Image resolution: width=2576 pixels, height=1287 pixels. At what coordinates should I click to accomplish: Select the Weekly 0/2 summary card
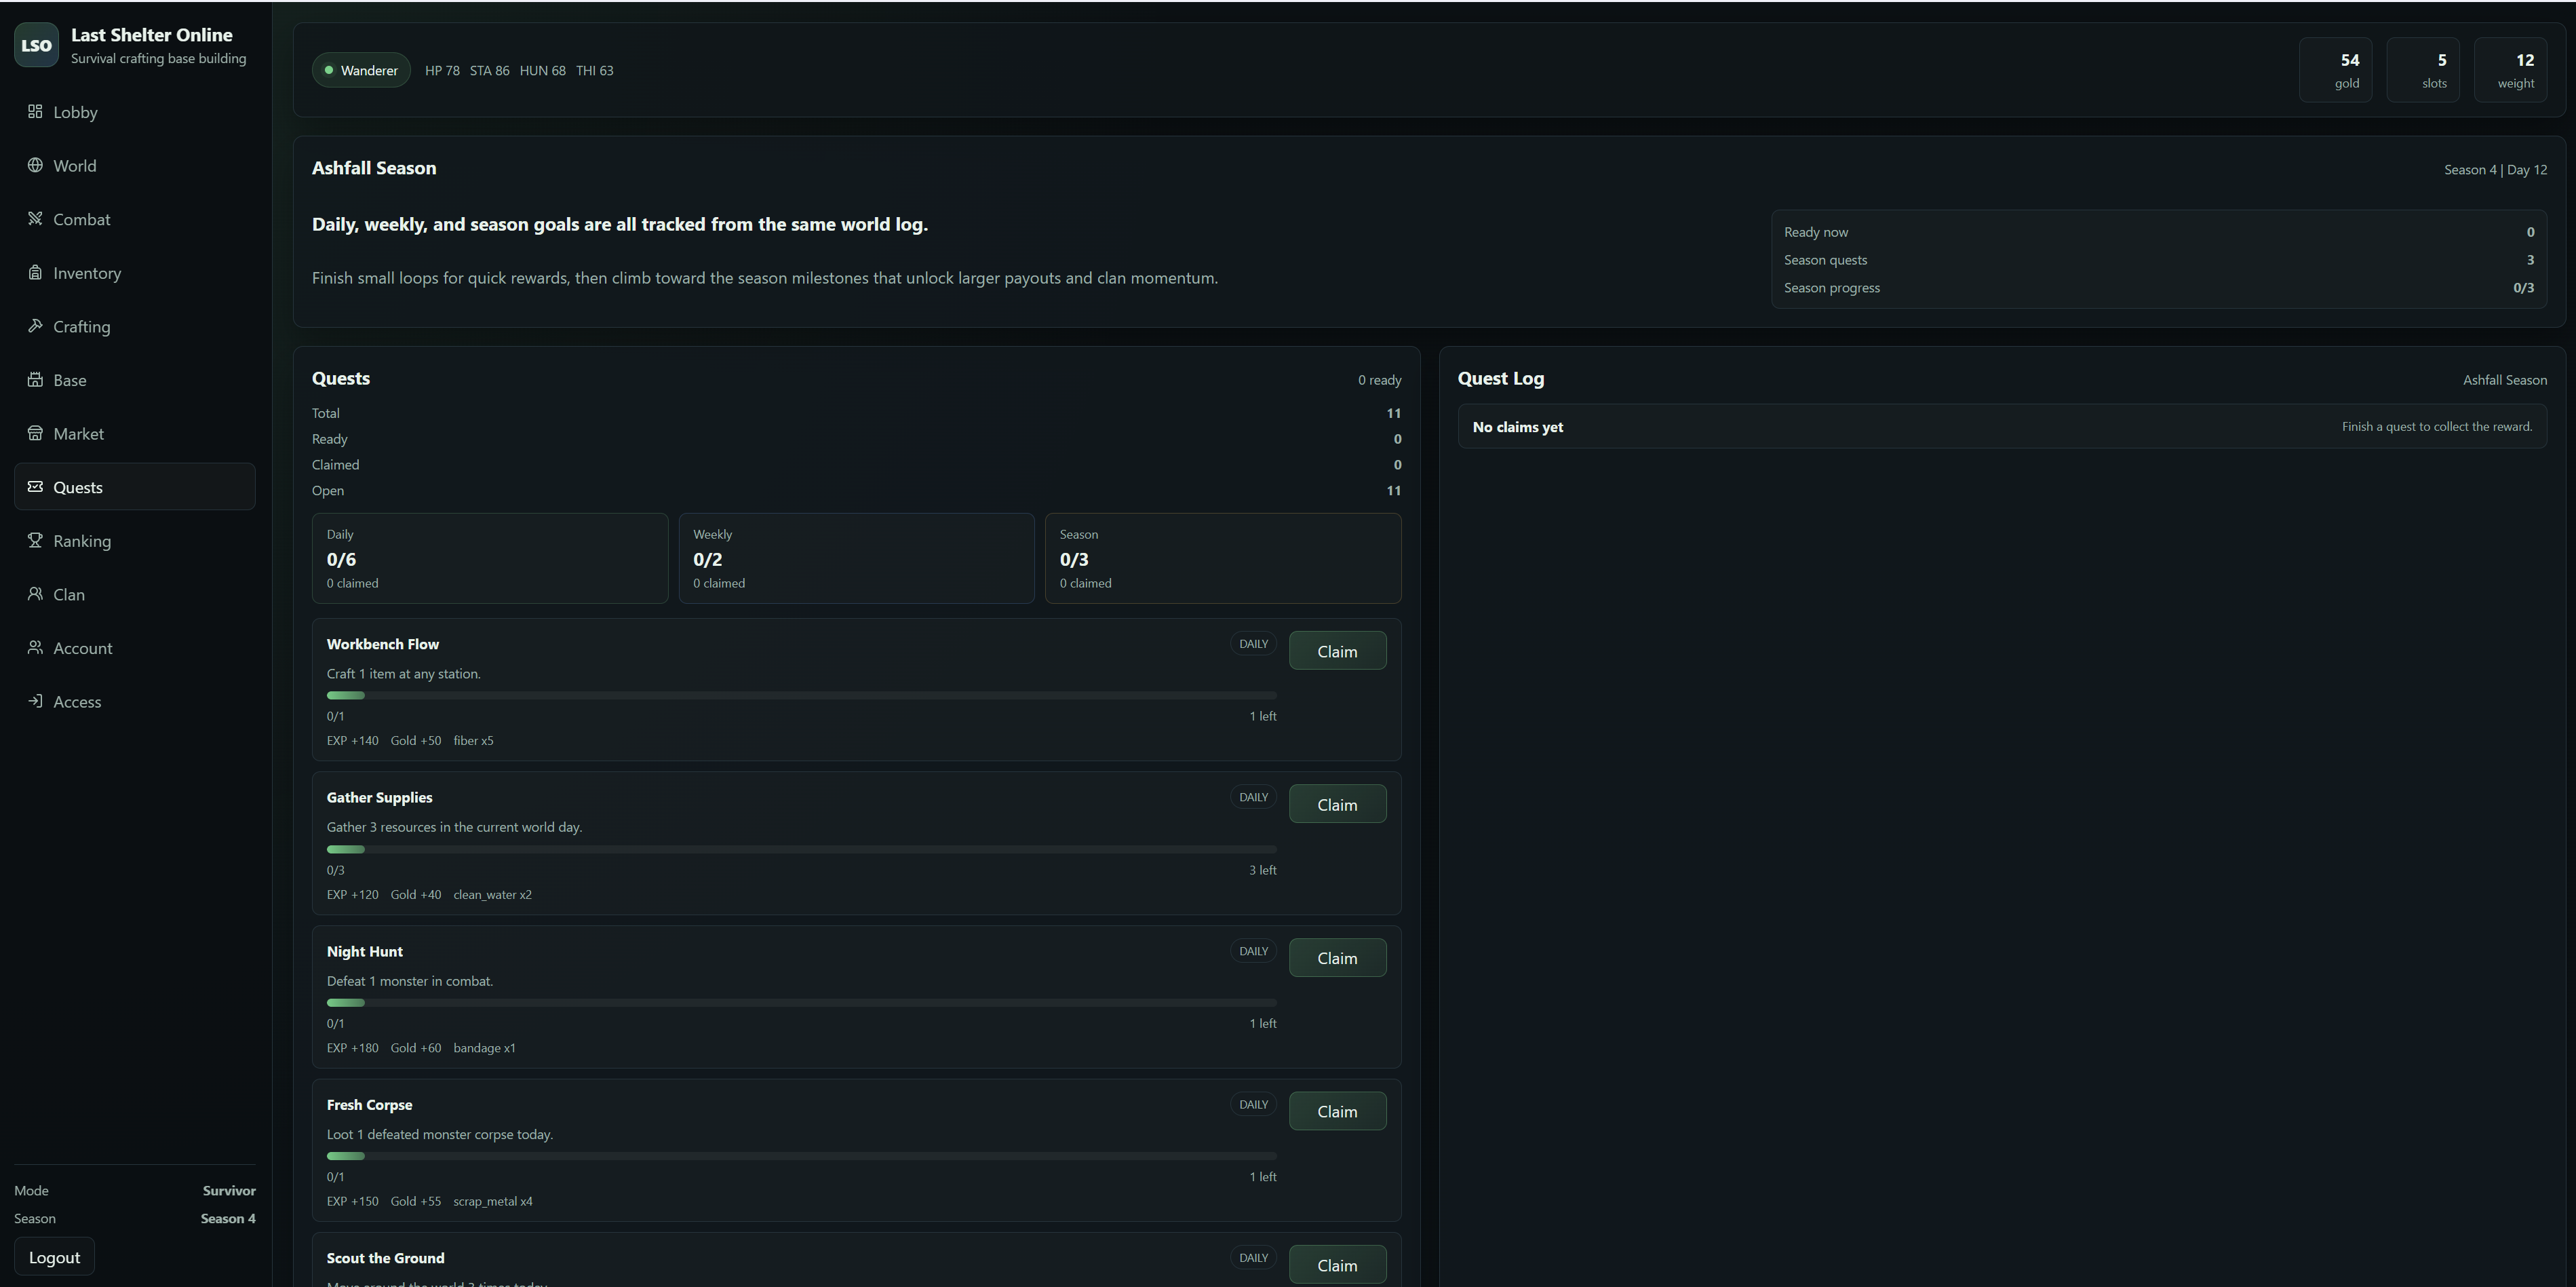857,558
